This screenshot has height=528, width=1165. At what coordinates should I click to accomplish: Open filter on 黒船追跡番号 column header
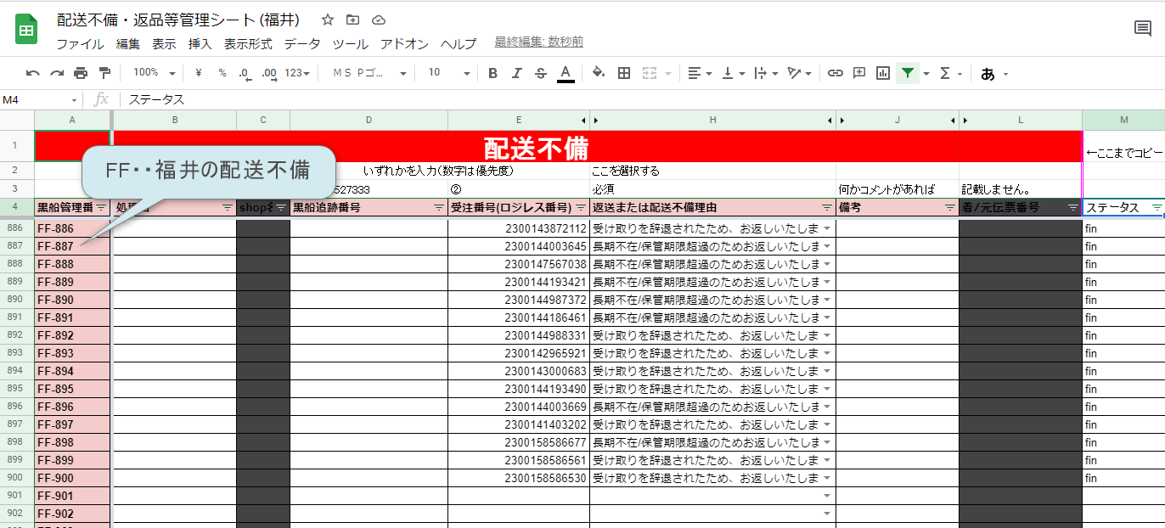(x=438, y=208)
